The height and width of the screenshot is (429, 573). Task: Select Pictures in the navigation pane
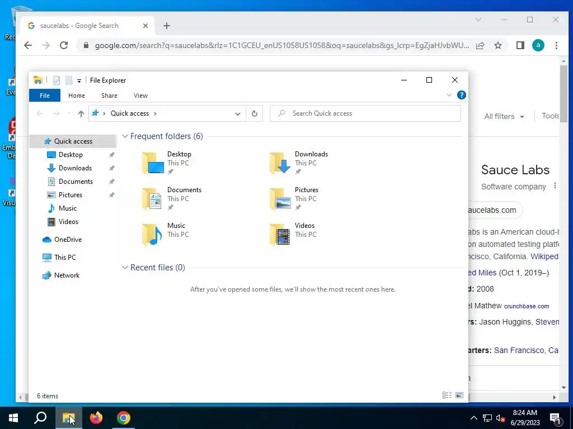point(70,195)
